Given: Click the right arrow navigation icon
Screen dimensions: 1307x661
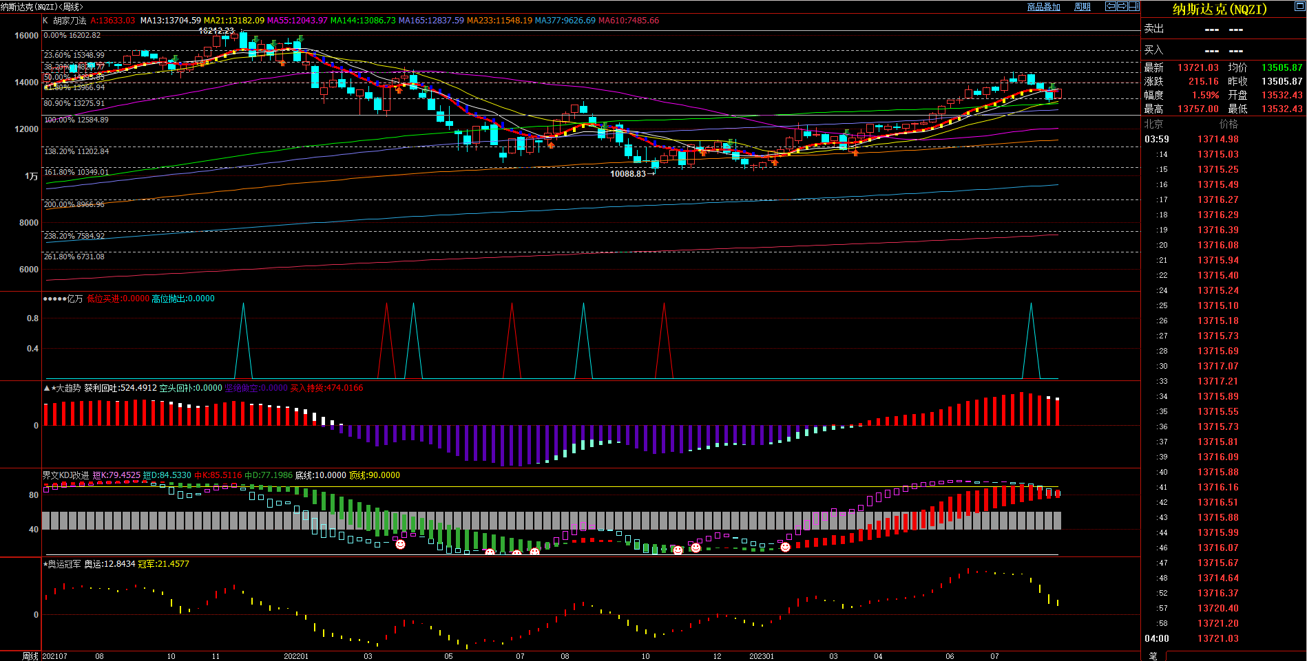Looking at the screenshot, I should point(1122,6).
